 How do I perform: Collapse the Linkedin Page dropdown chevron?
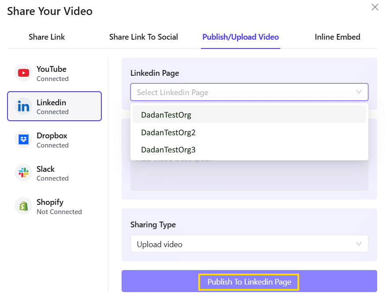(359, 92)
